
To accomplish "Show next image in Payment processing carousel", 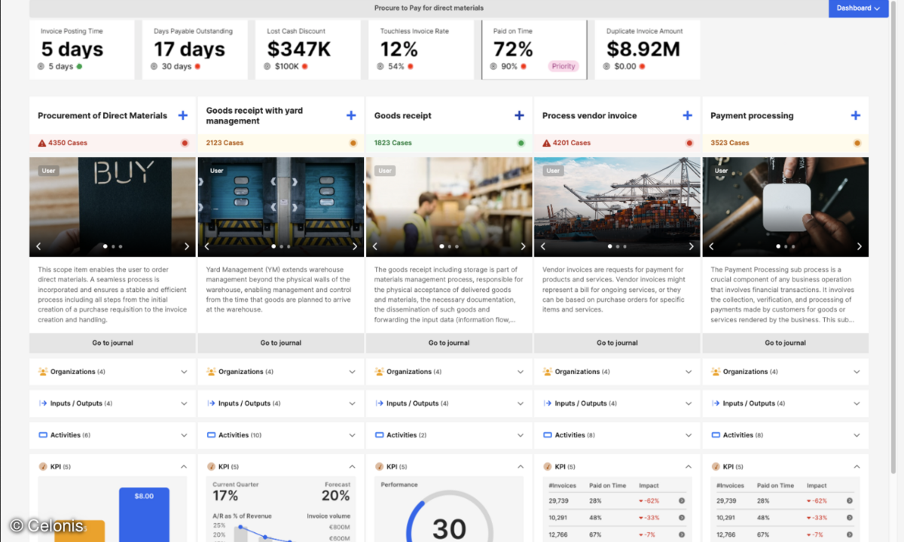I will (x=860, y=246).
